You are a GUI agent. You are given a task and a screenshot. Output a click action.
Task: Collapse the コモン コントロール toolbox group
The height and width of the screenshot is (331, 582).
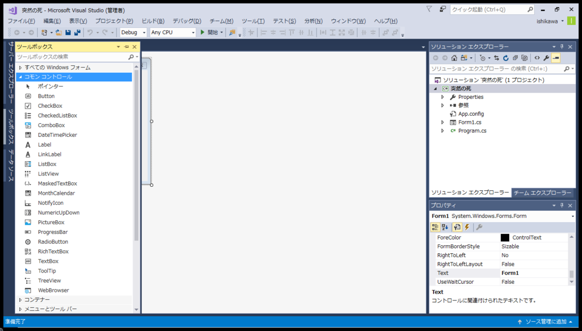coord(20,77)
